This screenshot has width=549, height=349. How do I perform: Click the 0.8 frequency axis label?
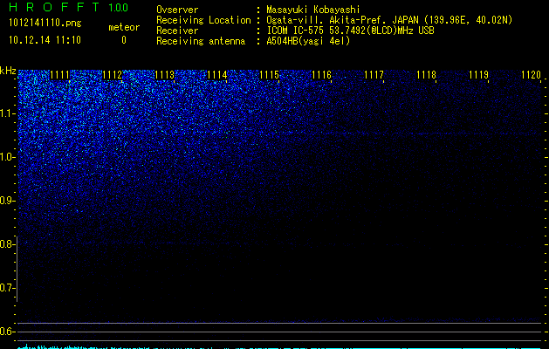[7, 244]
